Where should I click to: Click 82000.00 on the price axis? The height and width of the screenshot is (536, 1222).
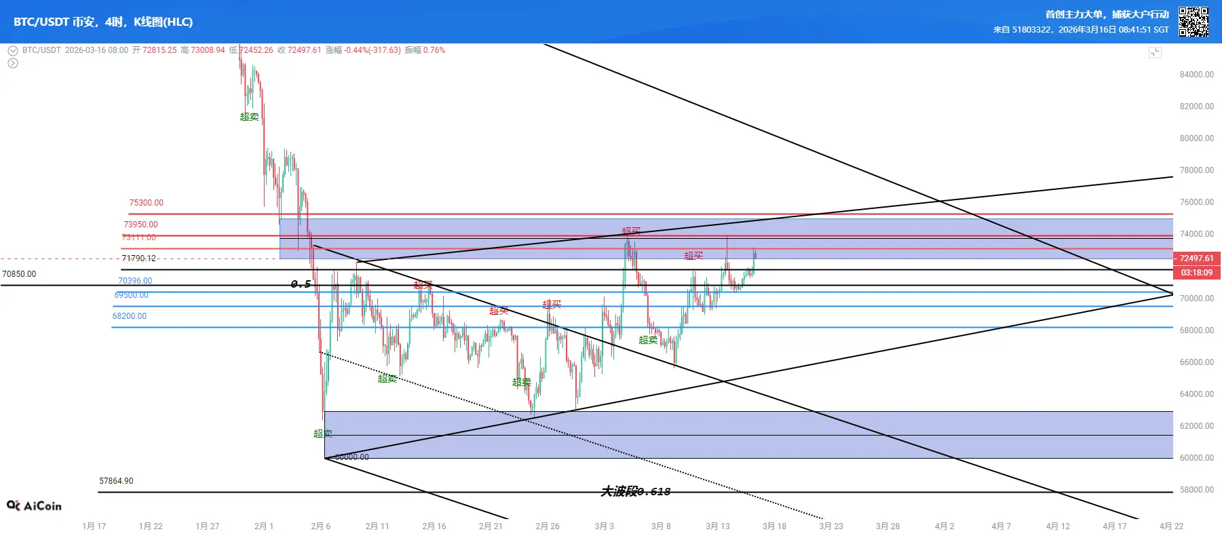(x=1197, y=107)
